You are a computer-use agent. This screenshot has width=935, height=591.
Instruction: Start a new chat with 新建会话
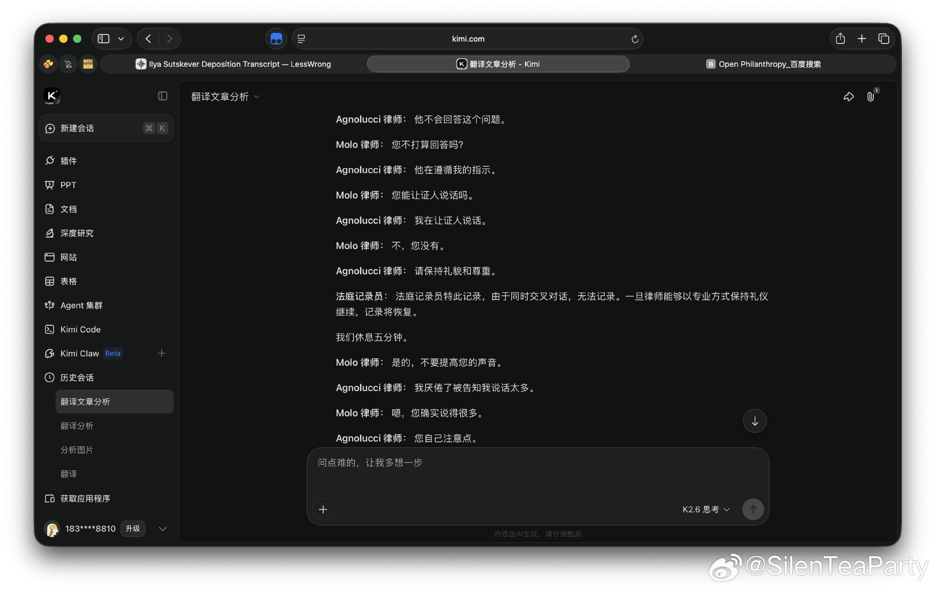click(x=106, y=128)
